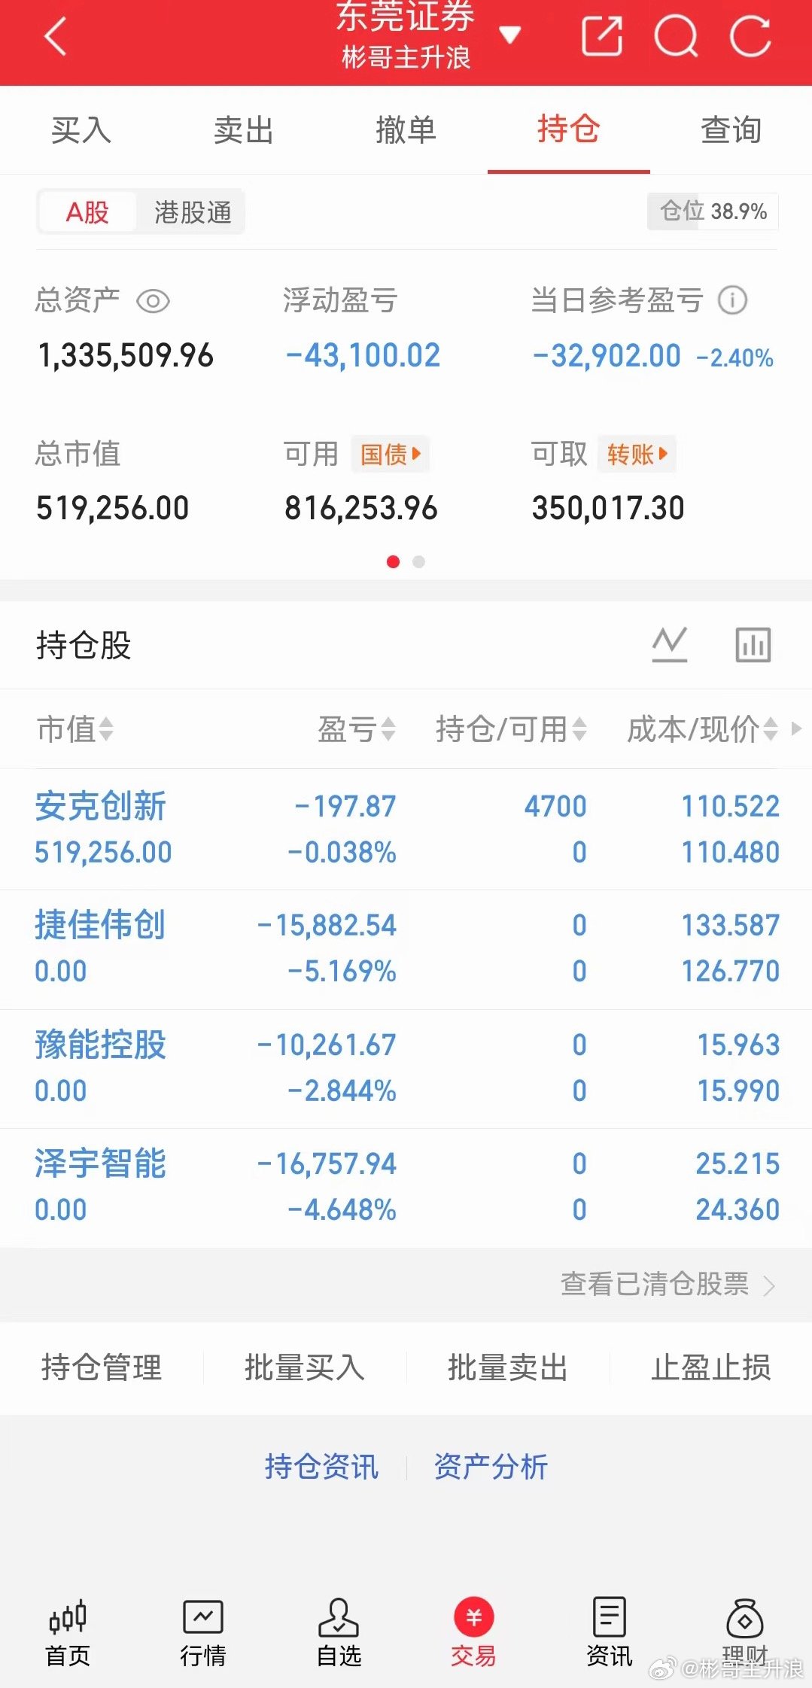Screen dimensions: 812x1688
Task: Refresh holdings with the circular arrow icon
Action: pyautogui.click(x=750, y=35)
